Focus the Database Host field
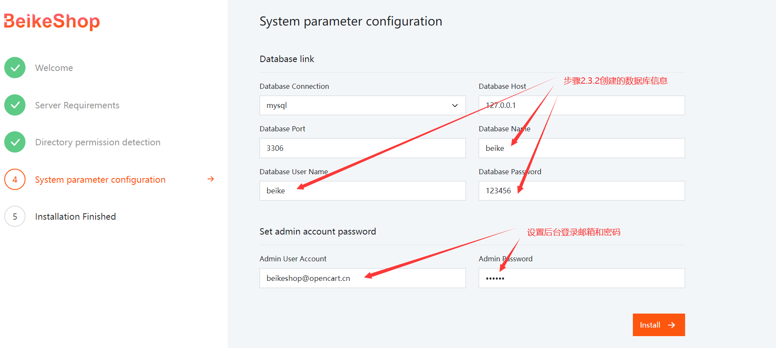 pyautogui.click(x=581, y=105)
